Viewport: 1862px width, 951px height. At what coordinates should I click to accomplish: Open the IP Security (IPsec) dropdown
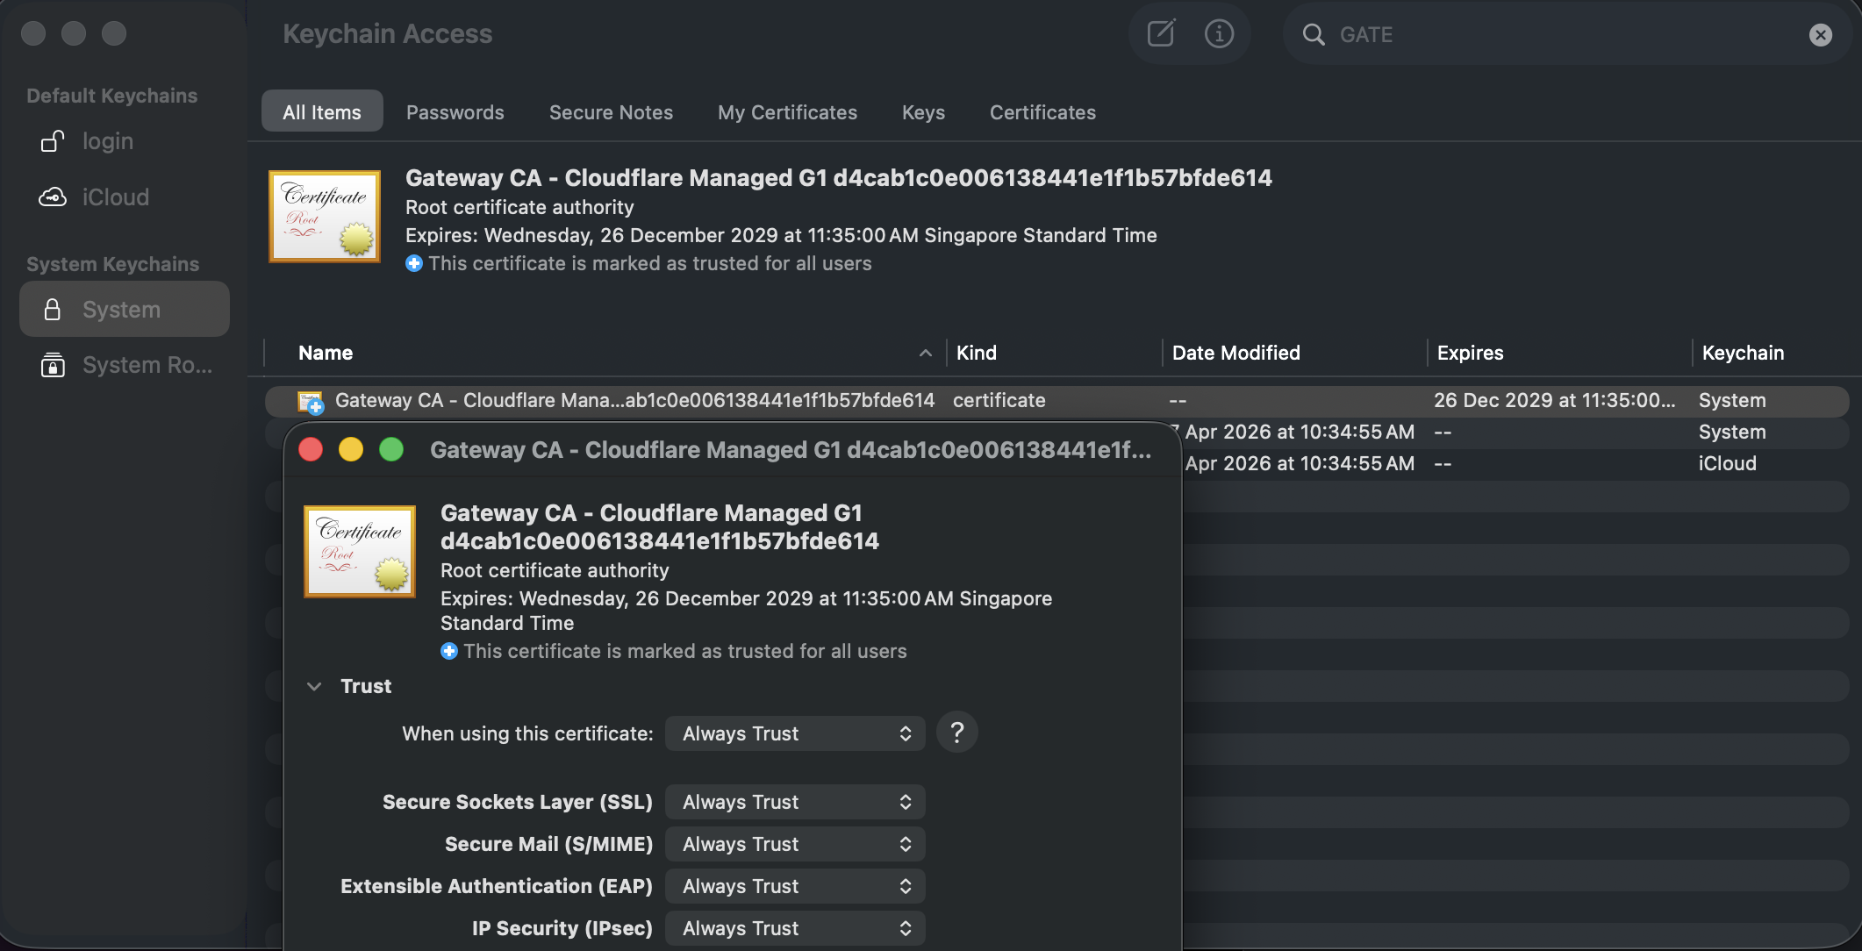pos(795,928)
